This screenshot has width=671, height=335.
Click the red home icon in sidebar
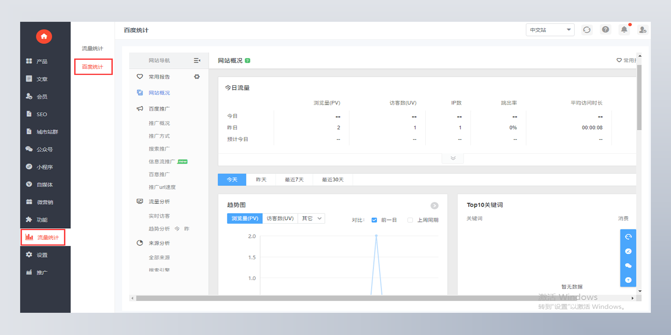(44, 36)
